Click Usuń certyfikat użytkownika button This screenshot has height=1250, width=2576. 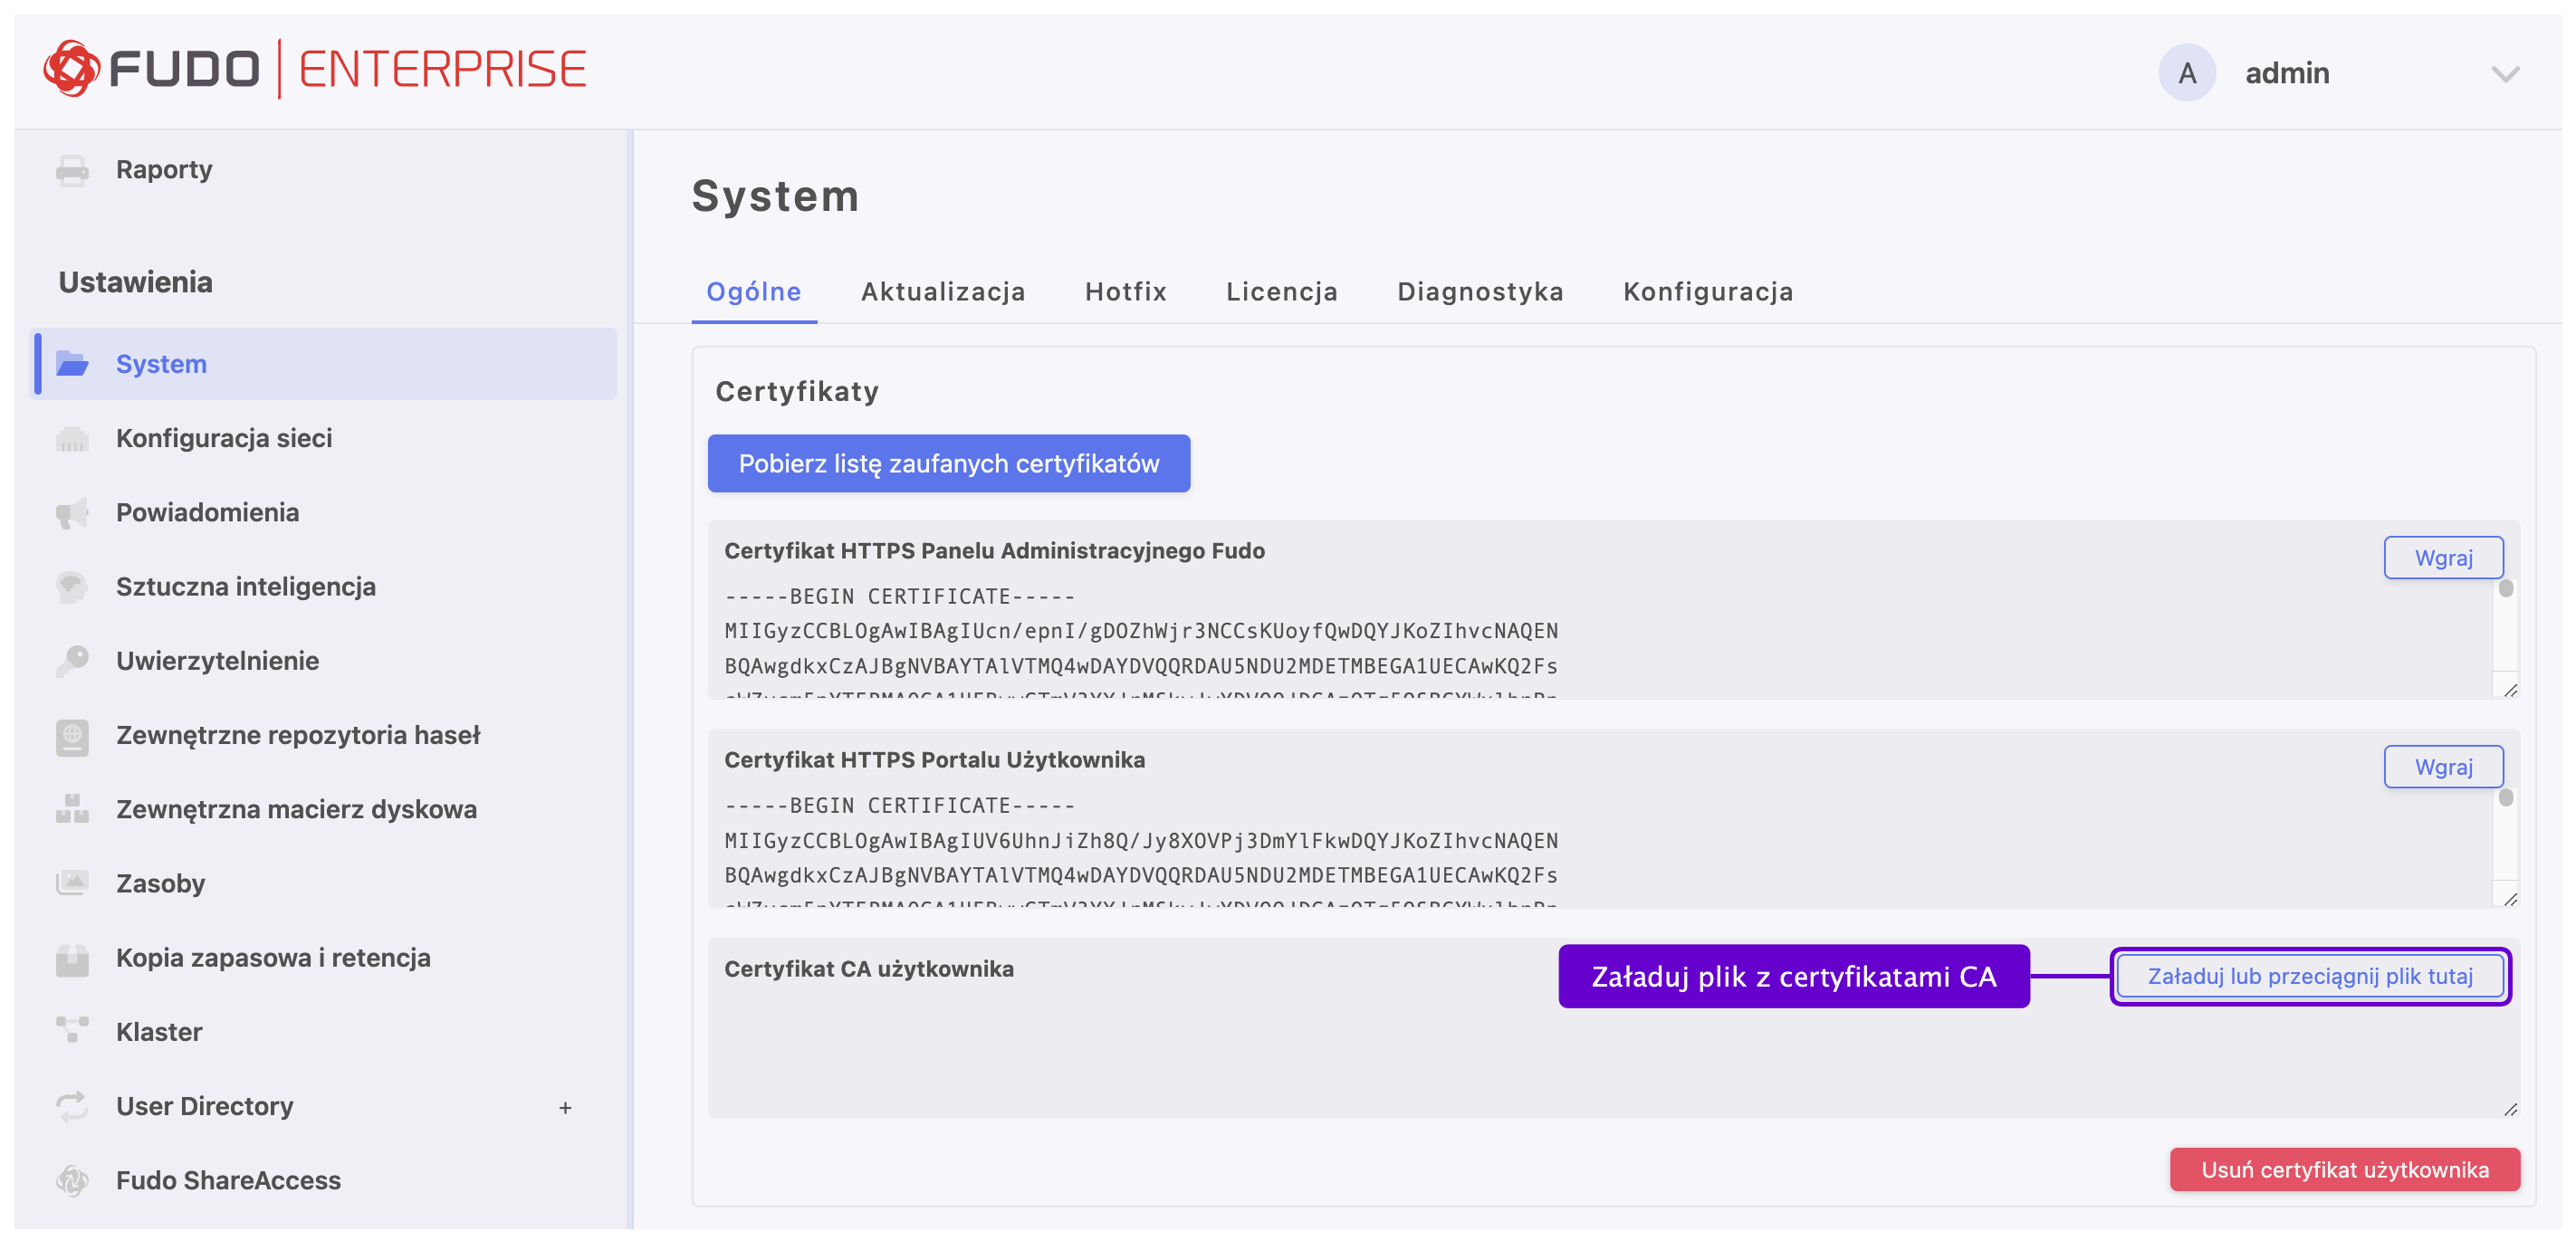tap(2343, 1169)
